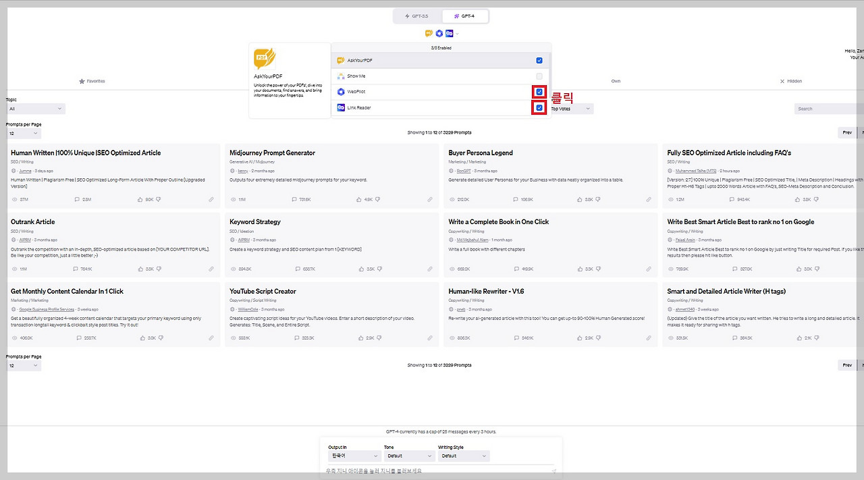The image size is (864, 480).
Task: Open the Output in language dropdown
Action: 354,456
